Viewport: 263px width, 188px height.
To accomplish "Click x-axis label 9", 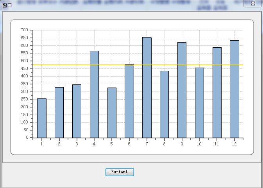I will [x=182, y=144].
